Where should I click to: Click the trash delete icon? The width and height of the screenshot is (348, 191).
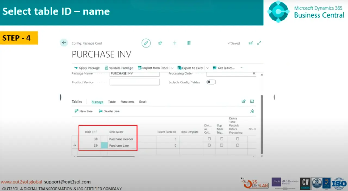point(189,43)
